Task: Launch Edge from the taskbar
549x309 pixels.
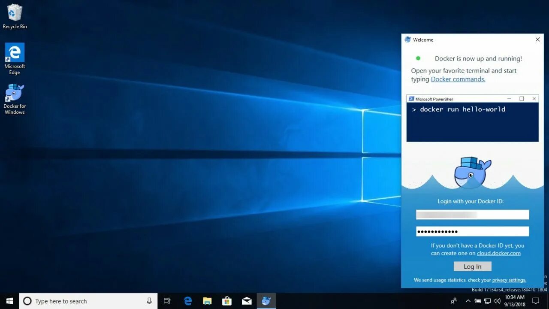Action: coord(188,301)
